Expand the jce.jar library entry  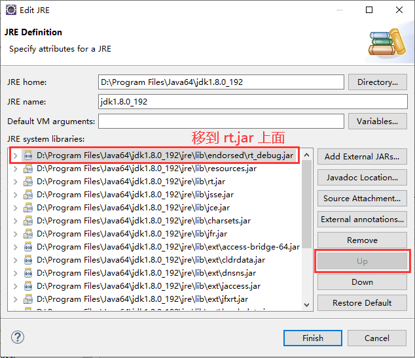[16, 208]
